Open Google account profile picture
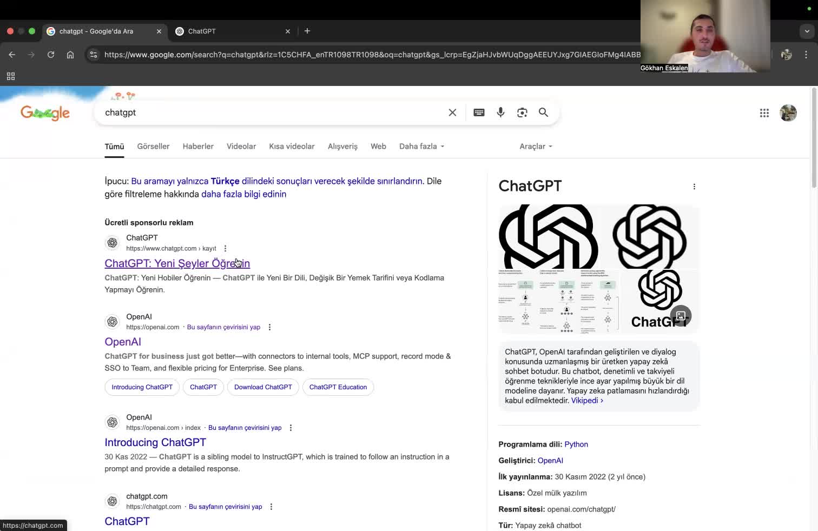Image resolution: width=818 pixels, height=531 pixels. 788,113
